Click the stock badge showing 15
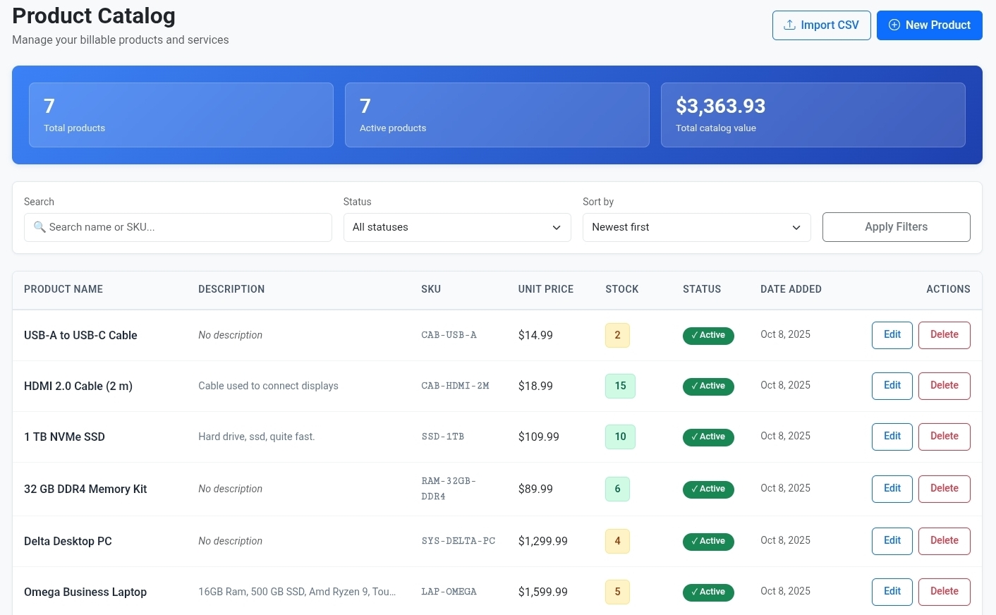996x615 pixels. pyautogui.click(x=620, y=386)
